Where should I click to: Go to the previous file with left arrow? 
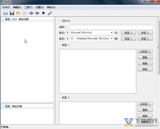(31, 13)
